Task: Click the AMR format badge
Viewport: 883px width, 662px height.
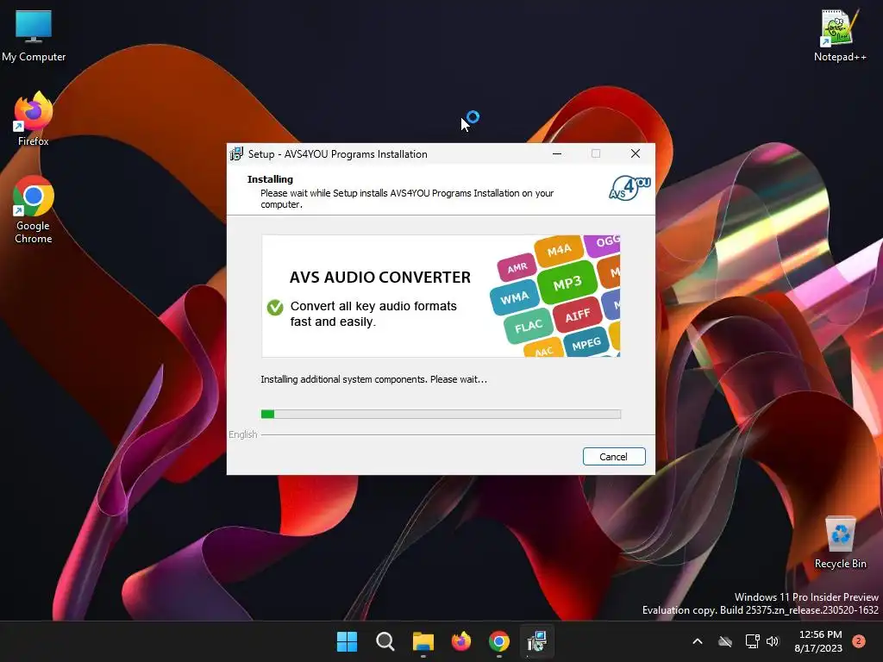Action: (517, 268)
